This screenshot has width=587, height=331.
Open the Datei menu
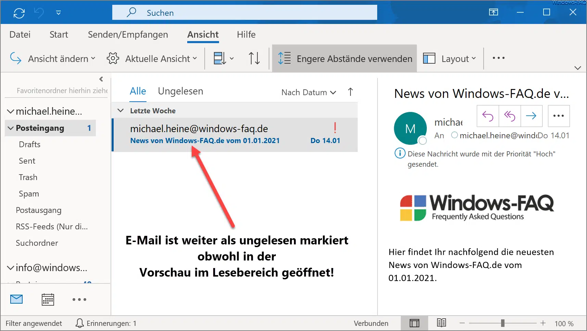point(20,35)
